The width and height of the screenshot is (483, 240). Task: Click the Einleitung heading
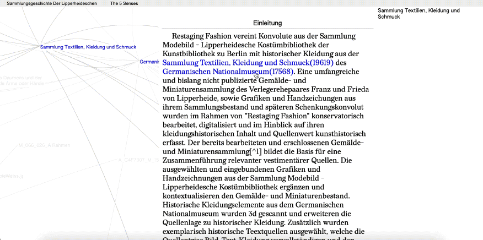[267, 23]
